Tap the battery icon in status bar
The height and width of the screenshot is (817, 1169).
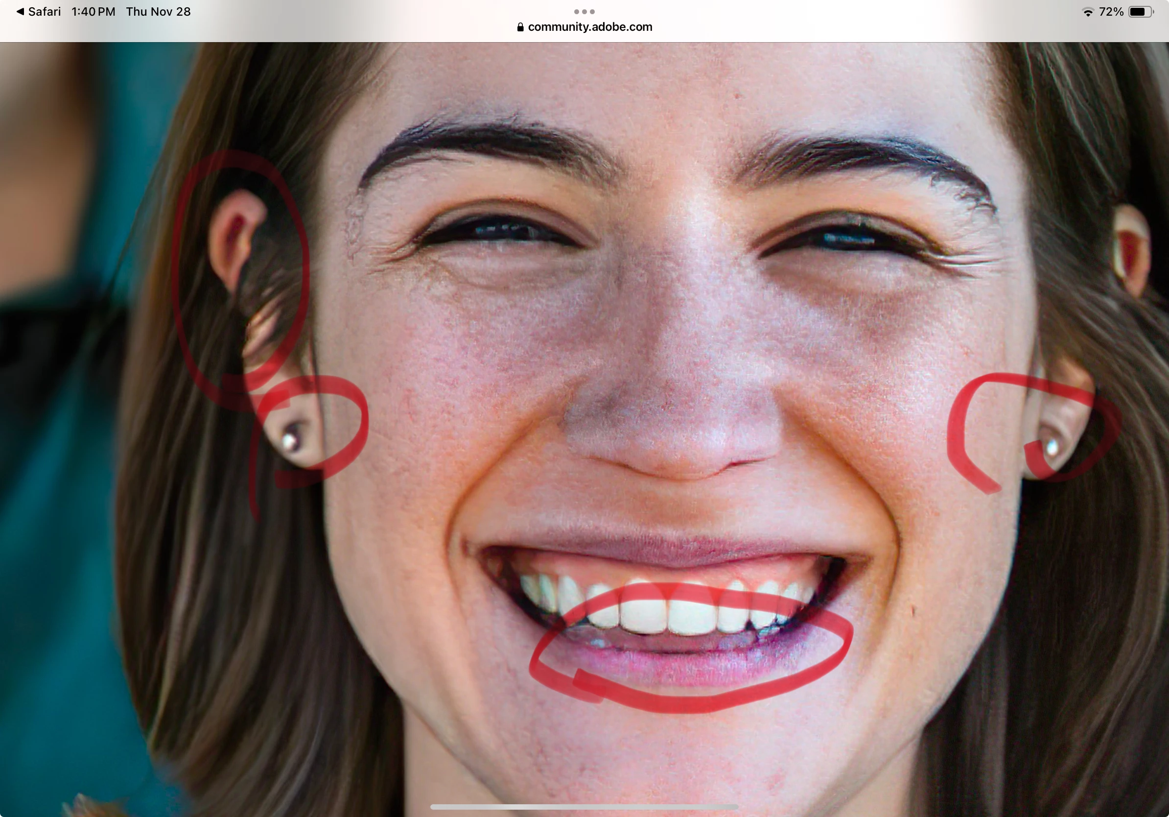click(1141, 12)
